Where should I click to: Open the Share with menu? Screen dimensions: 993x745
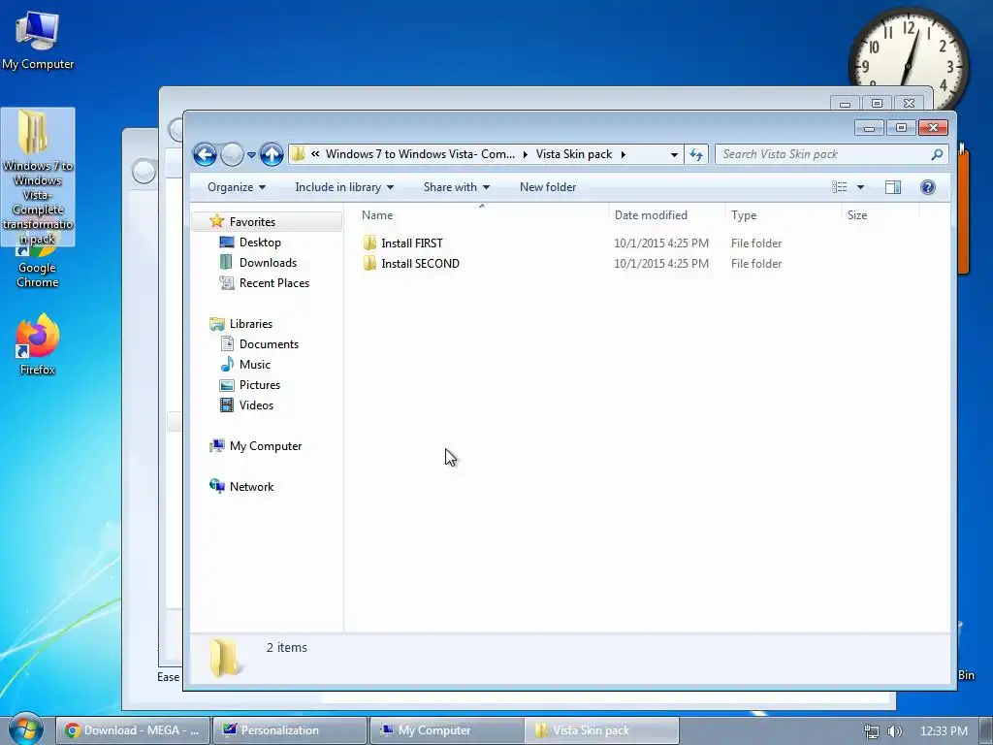[456, 187]
